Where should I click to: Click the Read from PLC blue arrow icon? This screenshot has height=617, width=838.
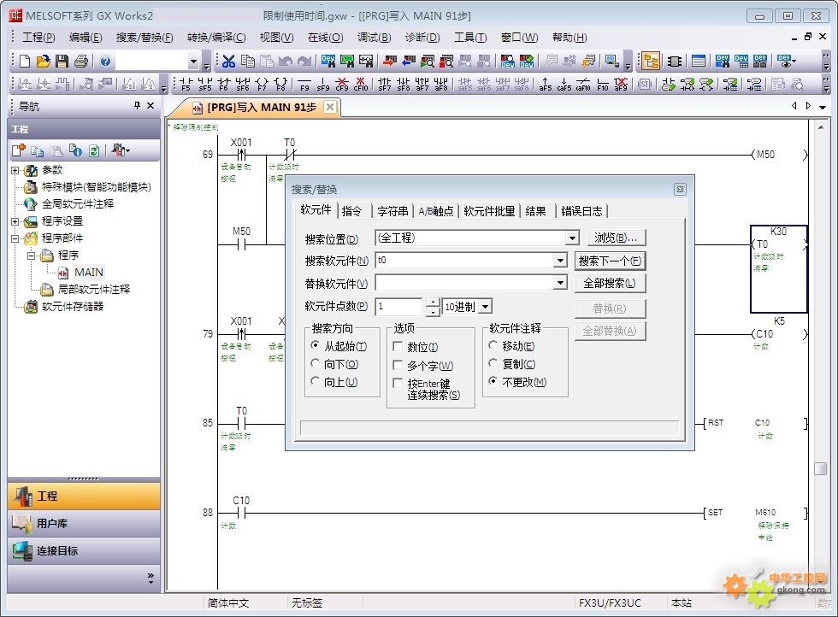409,62
